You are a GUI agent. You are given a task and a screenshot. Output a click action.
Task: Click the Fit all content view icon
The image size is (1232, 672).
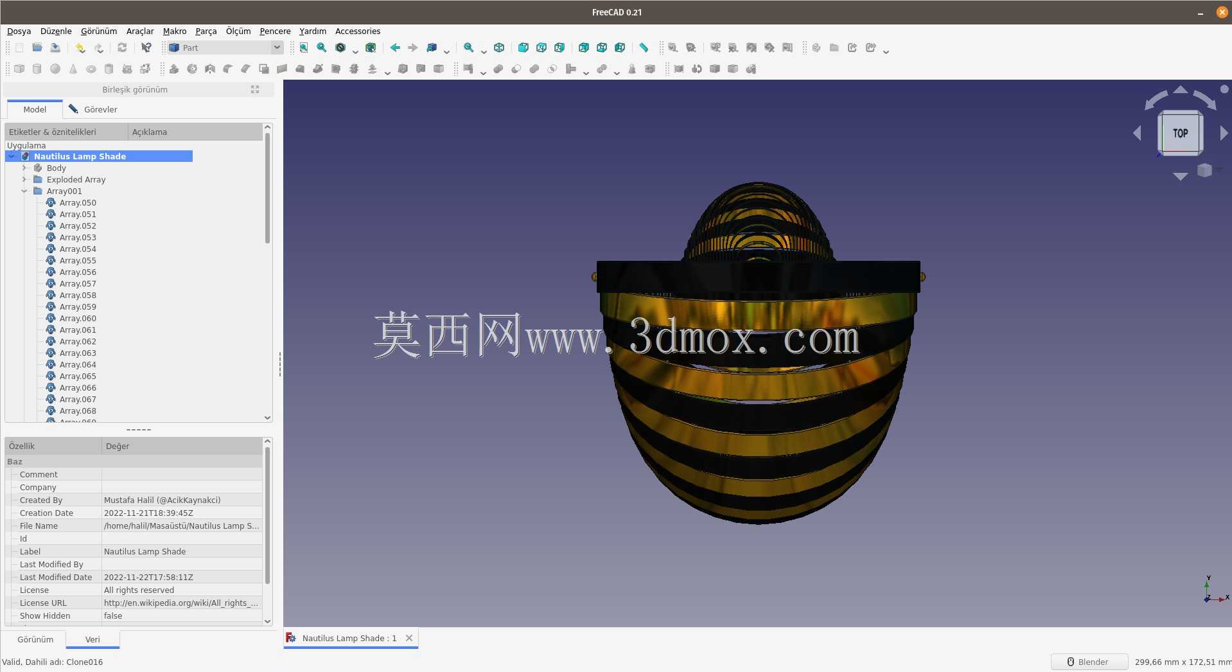click(304, 48)
